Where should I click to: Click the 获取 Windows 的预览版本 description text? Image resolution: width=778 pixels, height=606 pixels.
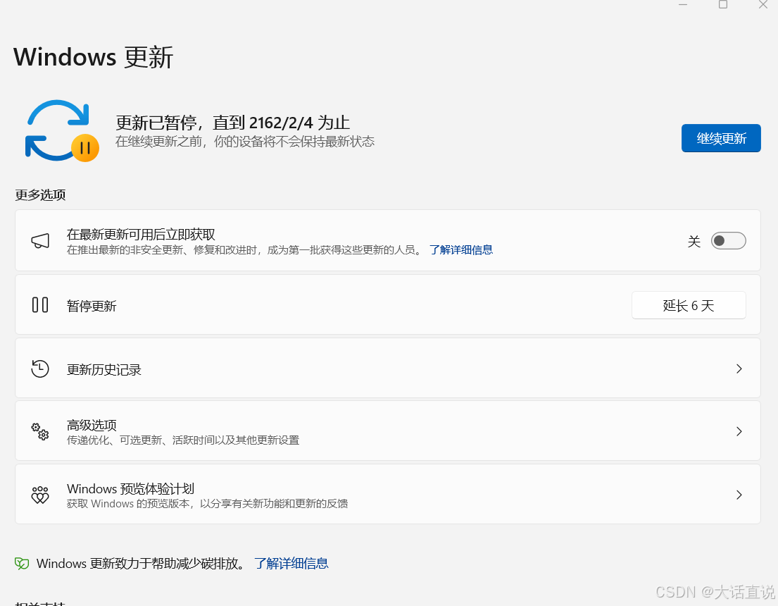pos(208,504)
